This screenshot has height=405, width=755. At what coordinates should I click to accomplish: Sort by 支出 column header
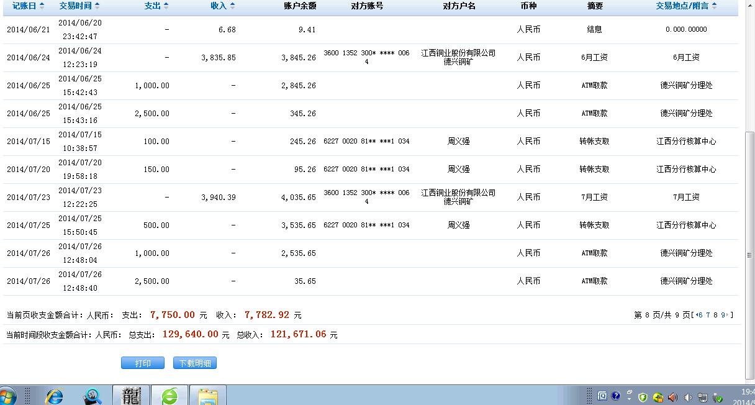tap(156, 6)
